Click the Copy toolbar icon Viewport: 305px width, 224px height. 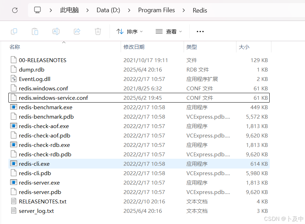[x=14, y=31]
